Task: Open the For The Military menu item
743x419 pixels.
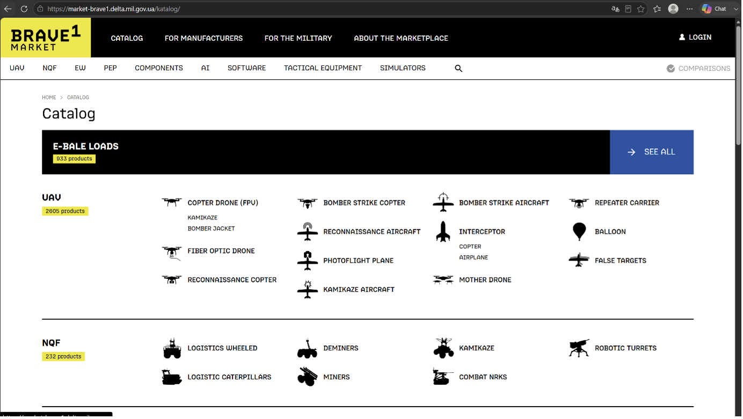Action: (298, 38)
